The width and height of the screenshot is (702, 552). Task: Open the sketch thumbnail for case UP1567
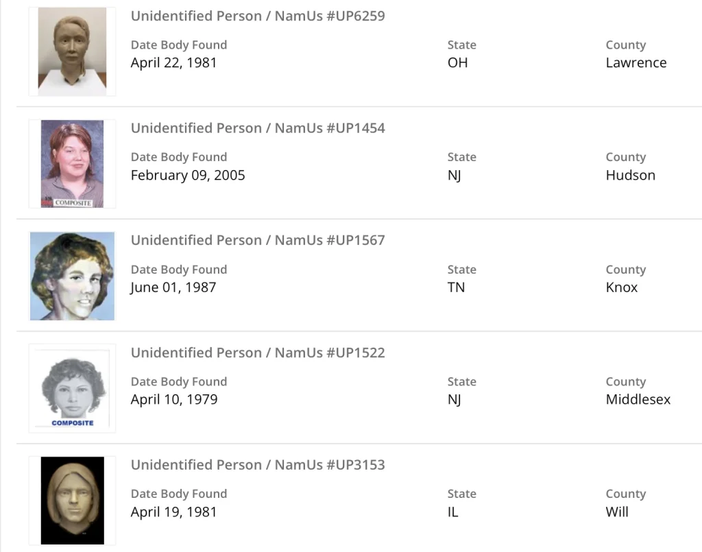pyautogui.click(x=72, y=276)
